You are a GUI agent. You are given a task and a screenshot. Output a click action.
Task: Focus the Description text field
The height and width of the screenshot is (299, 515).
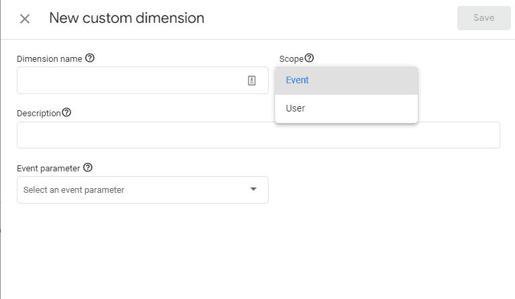pyautogui.click(x=259, y=135)
